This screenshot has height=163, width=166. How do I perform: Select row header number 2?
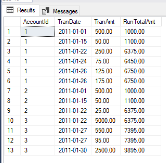[x=12, y=41]
